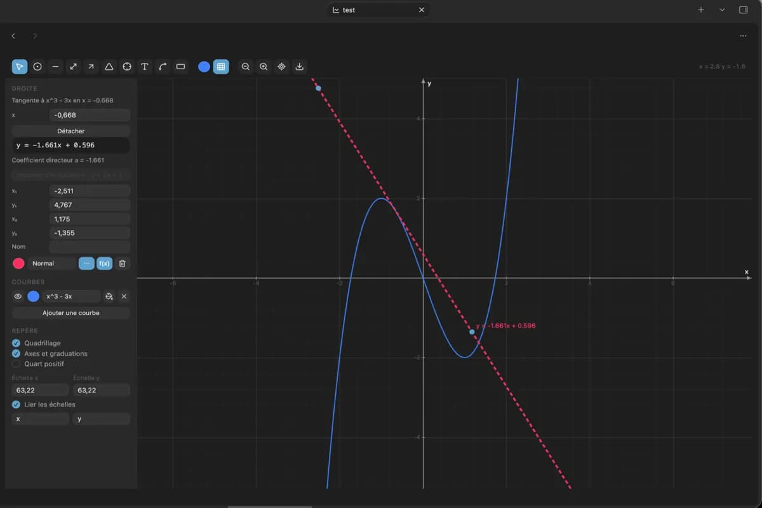Open the blue color picker in toolbar
Screen dimensions: 762x508
[x=204, y=66]
